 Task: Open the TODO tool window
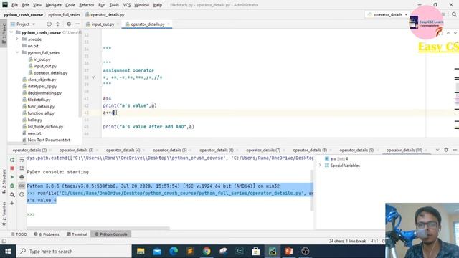click(19, 234)
